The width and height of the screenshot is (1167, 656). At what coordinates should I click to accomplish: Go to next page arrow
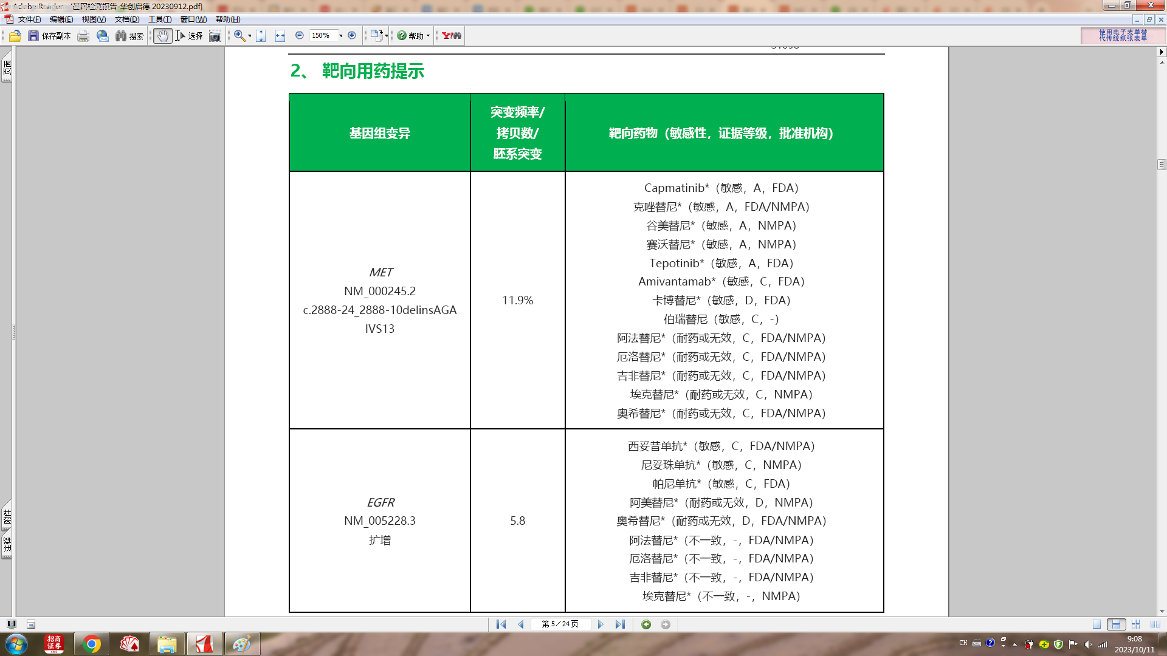(601, 624)
